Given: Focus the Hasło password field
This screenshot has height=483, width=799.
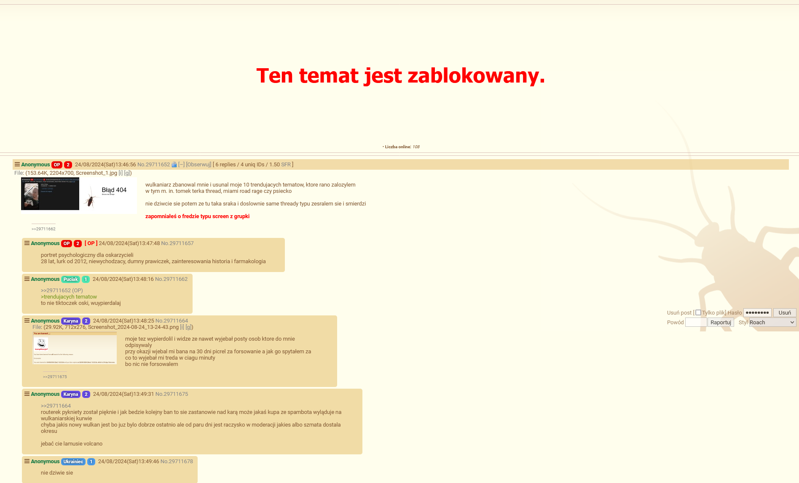Looking at the screenshot, I should click(757, 312).
